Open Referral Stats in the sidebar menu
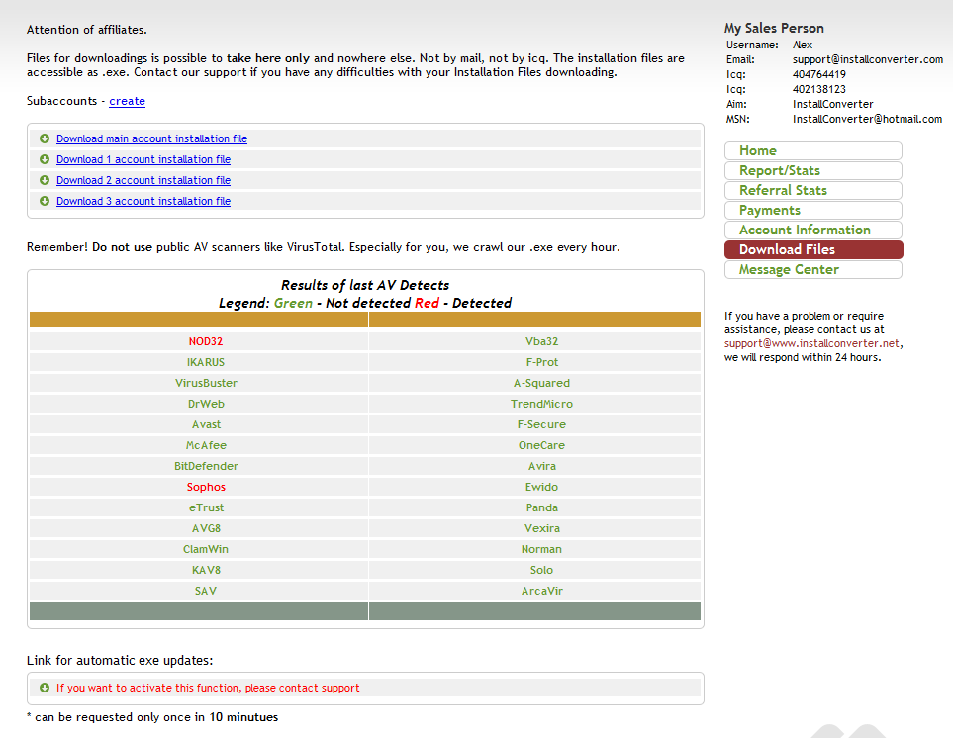 pos(813,190)
